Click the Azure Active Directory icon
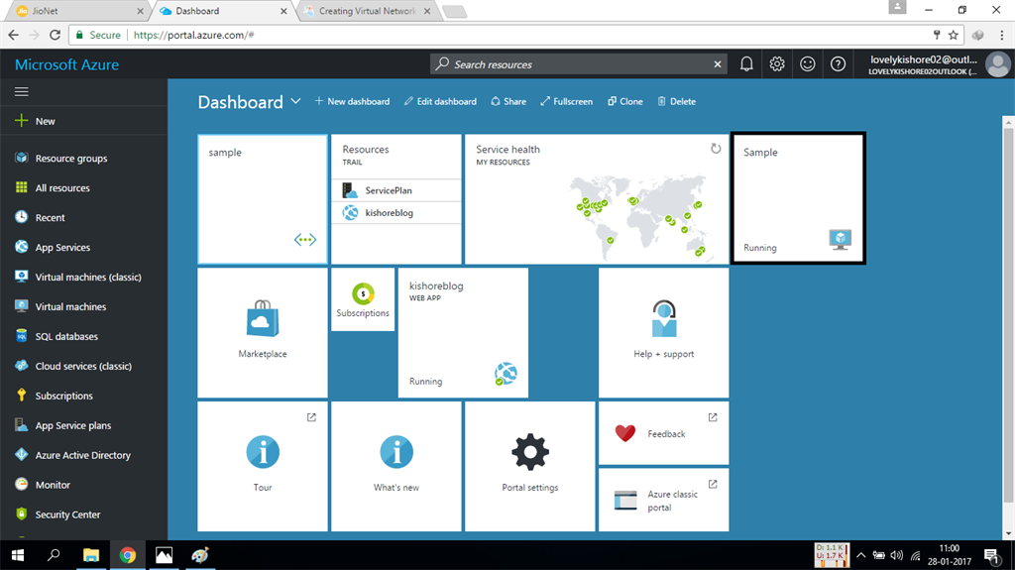 (22, 455)
